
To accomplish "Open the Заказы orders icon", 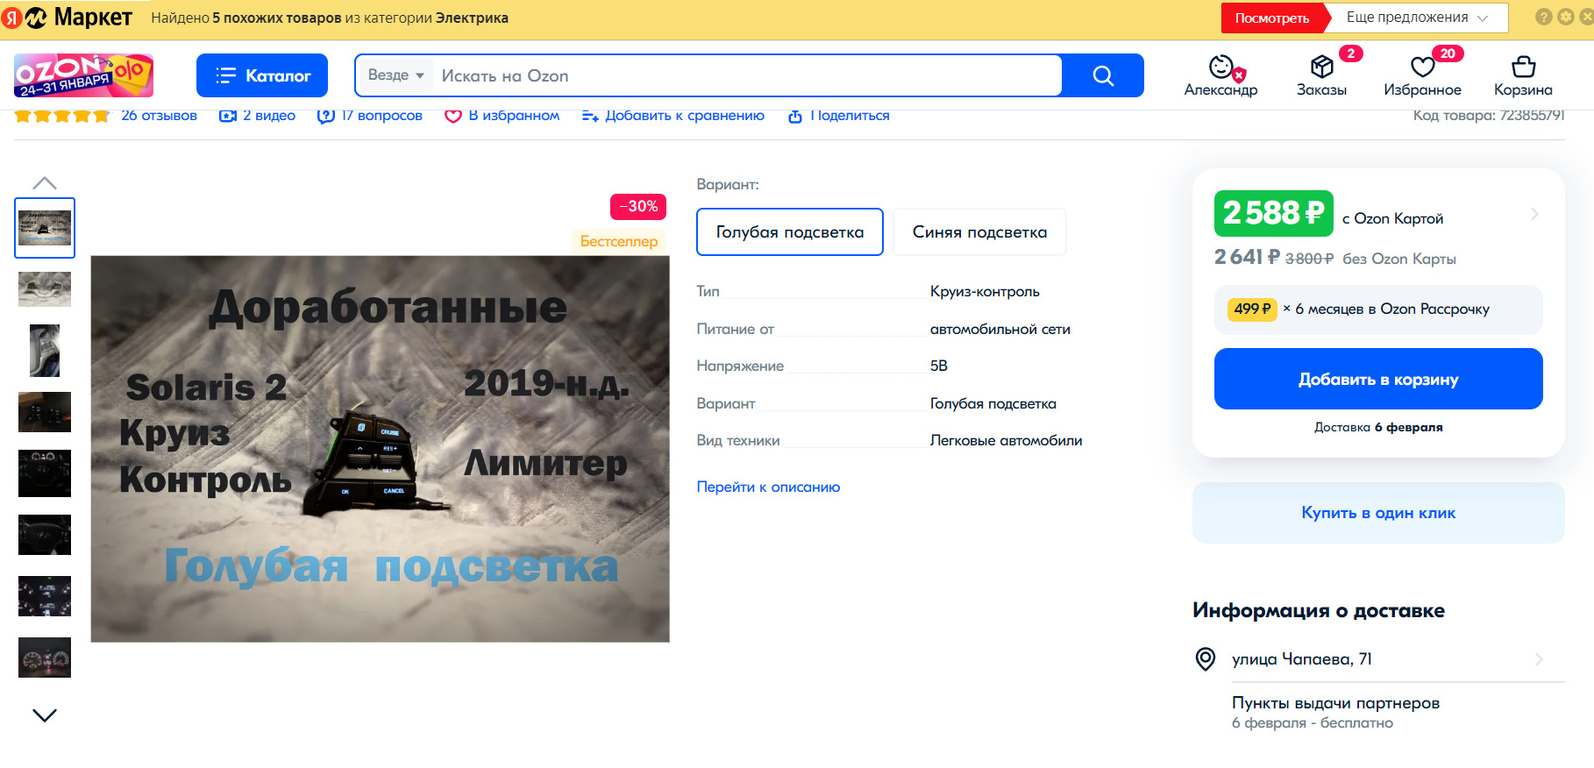I will pos(1321,75).
